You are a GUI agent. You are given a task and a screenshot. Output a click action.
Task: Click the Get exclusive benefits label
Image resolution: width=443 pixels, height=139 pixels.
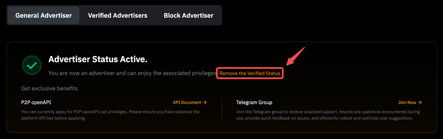[x=49, y=89]
